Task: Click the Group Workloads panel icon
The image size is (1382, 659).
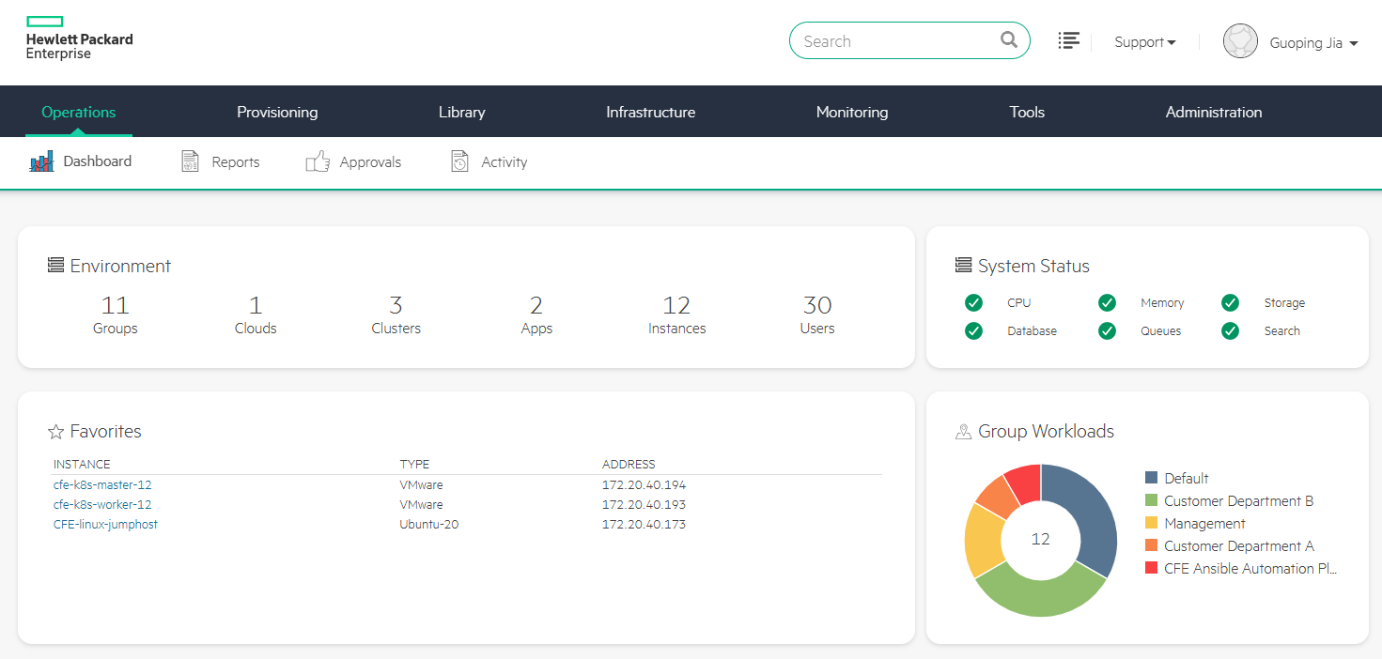Action: 963,431
